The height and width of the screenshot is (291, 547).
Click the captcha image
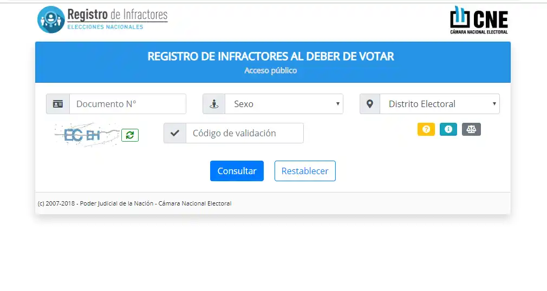[x=87, y=135]
